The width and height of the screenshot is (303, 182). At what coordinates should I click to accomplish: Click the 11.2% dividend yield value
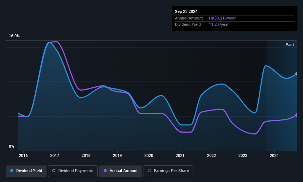click(214, 25)
